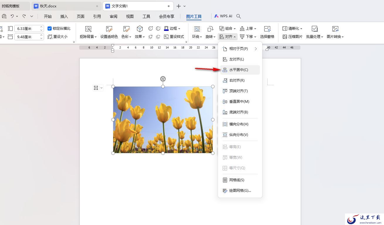Click the 抠除背景 remove background icon
The image size is (384, 225).
(88, 29)
